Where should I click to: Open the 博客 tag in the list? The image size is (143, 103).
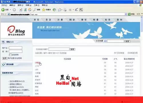[x=37, y=87]
